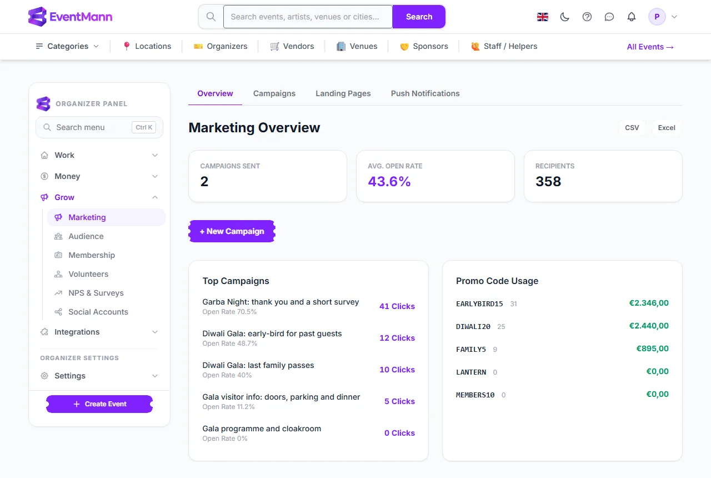This screenshot has height=478, width=711.
Task: Click the Money dollar icon in sidebar
Action: coord(44,176)
